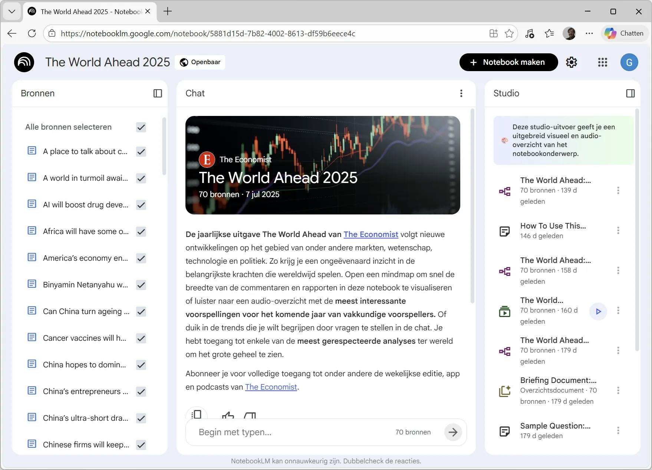Click note icon beside Sample Question
The image size is (652, 470).
pos(505,431)
